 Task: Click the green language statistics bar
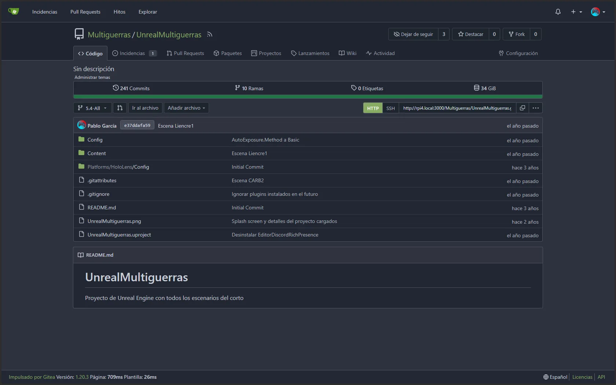(308, 97)
